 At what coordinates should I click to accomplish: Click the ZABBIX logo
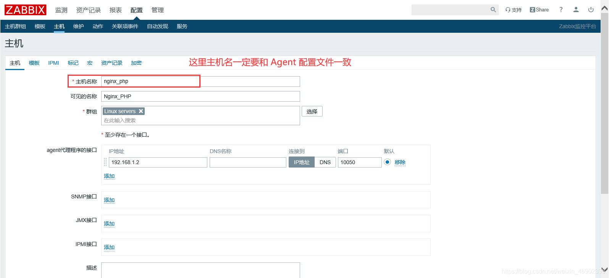click(26, 10)
